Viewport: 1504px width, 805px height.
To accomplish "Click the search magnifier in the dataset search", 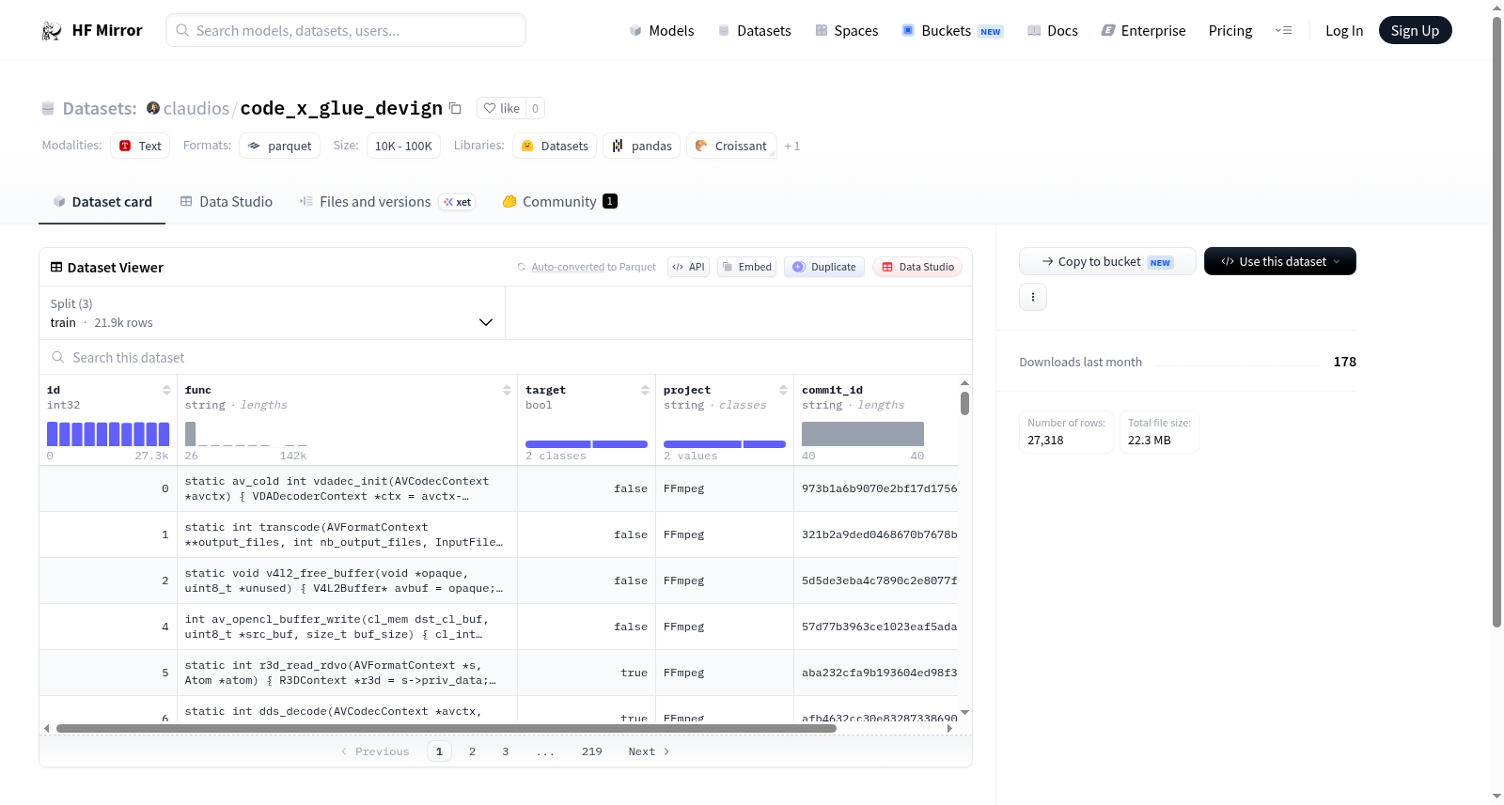I will coord(58,357).
